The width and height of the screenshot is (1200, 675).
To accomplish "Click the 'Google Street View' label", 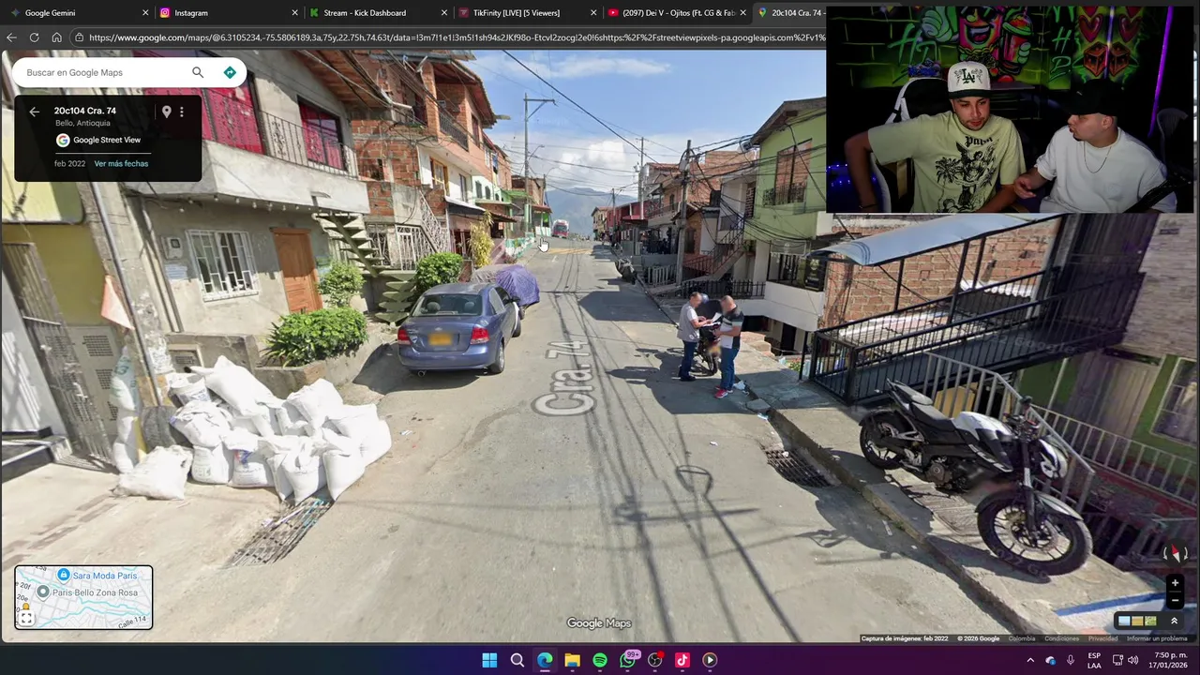I will pos(107,140).
